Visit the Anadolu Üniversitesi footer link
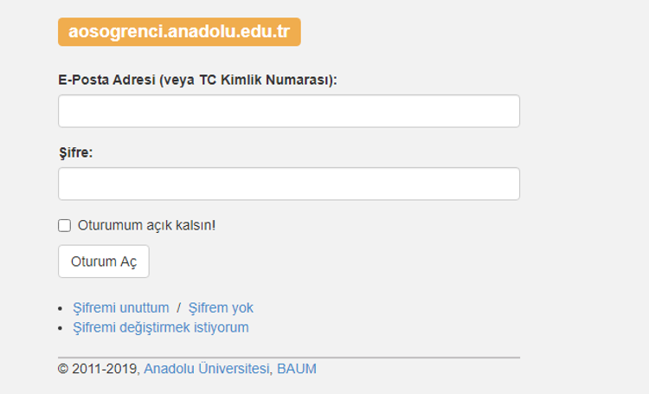Image resolution: width=649 pixels, height=394 pixels. point(207,369)
